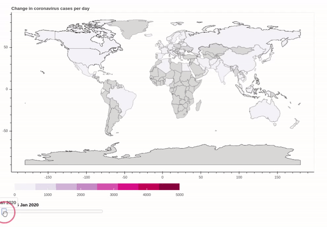
Task: Click Greenland on the map
Action: click(x=132, y=28)
